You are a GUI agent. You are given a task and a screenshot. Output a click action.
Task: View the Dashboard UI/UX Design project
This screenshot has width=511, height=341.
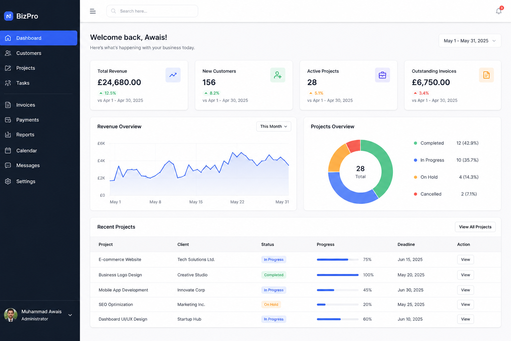pyautogui.click(x=465, y=319)
